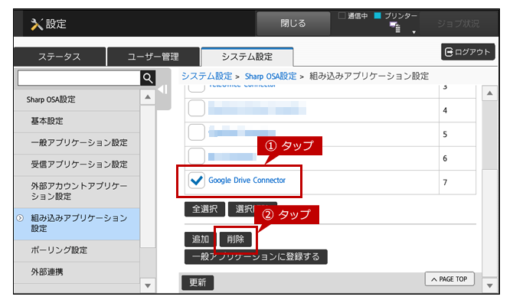Tap the 更新 button
Viewport: 513px width, 303px height.
(198, 282)
